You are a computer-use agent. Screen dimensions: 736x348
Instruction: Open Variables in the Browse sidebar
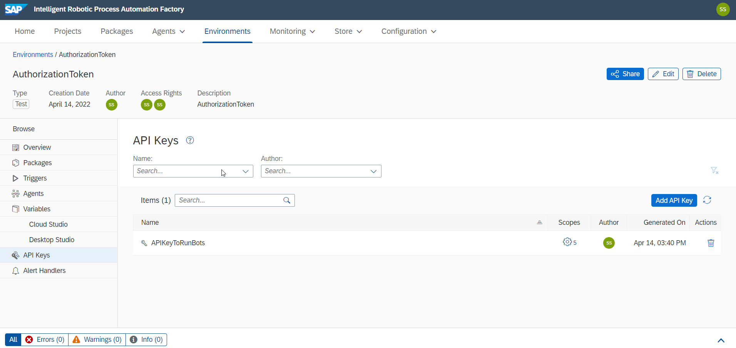pos(59,209)
